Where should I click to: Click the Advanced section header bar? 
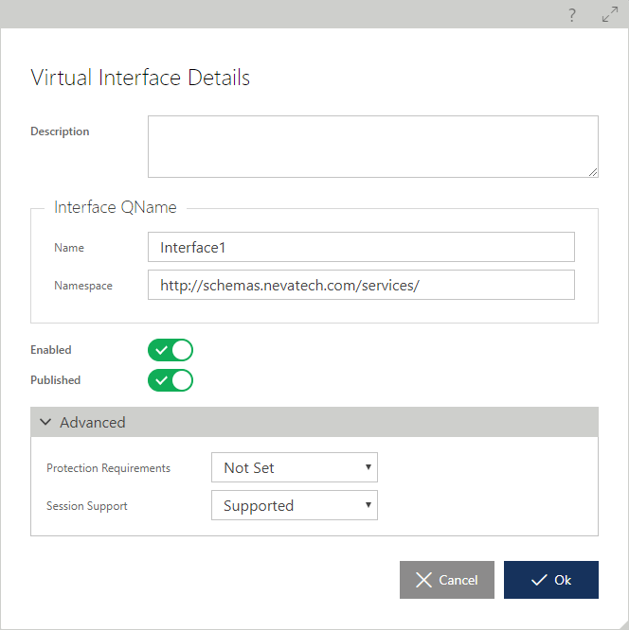(314, 422)
